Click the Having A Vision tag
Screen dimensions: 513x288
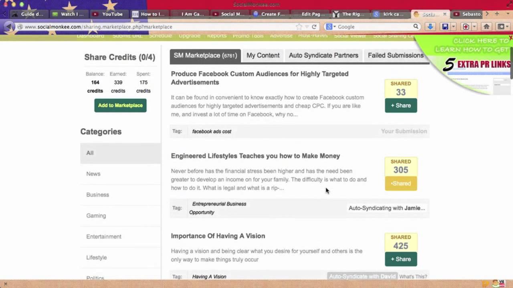point(209,276)
